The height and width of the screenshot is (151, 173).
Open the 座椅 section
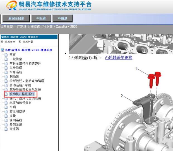pos(13,116)
